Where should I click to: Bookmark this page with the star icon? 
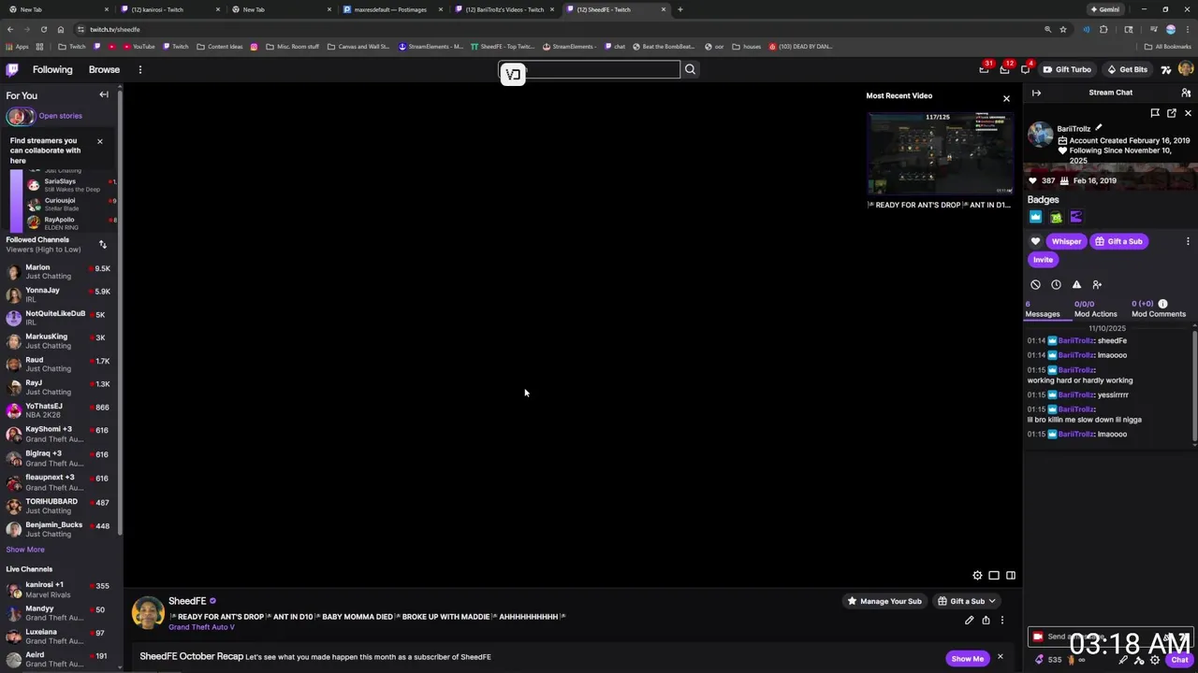click(x=1063, y=29)
